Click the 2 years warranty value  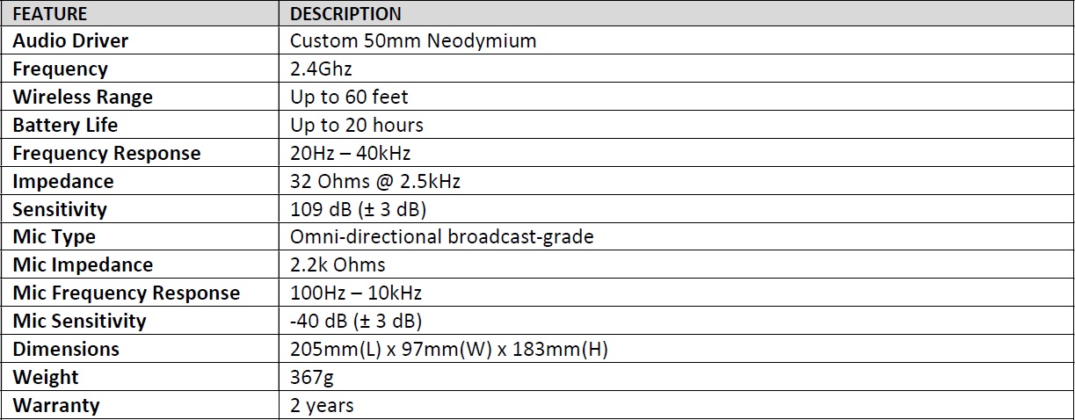click(x=322, y=406)
